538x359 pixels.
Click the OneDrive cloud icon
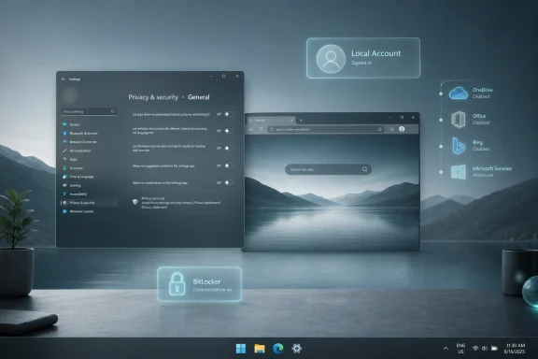click(459, 93)
